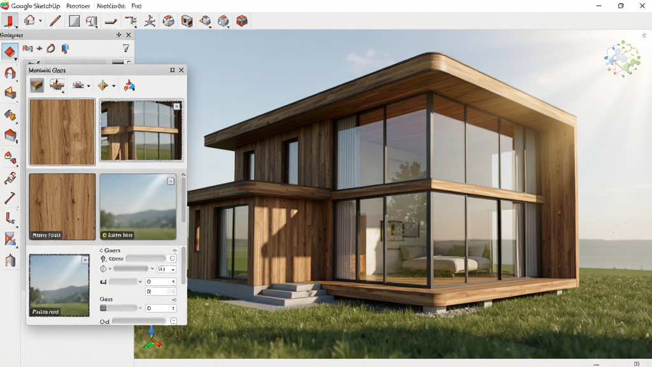Select the second wood texture thumbnail with label
Image resolution: width=652 pixels, height=367 pixels.
pyautogui.click(x=62, y=207)
